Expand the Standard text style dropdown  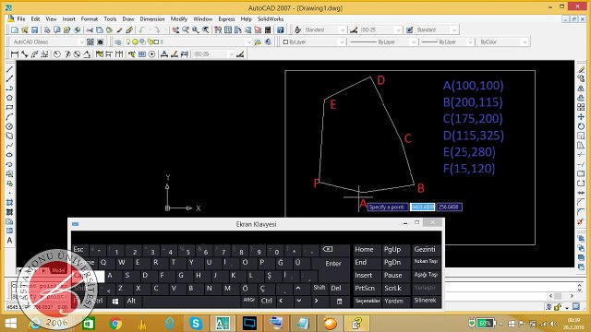(324, 30)
